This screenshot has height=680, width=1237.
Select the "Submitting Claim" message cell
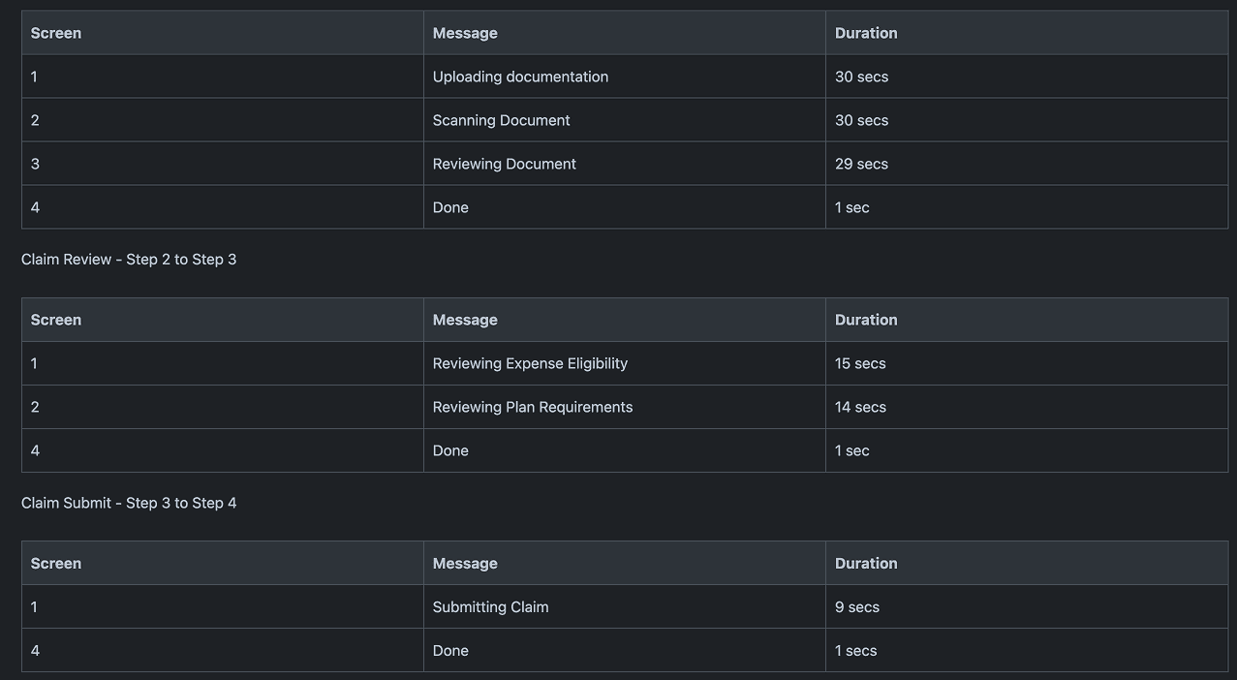coord(490,607)
